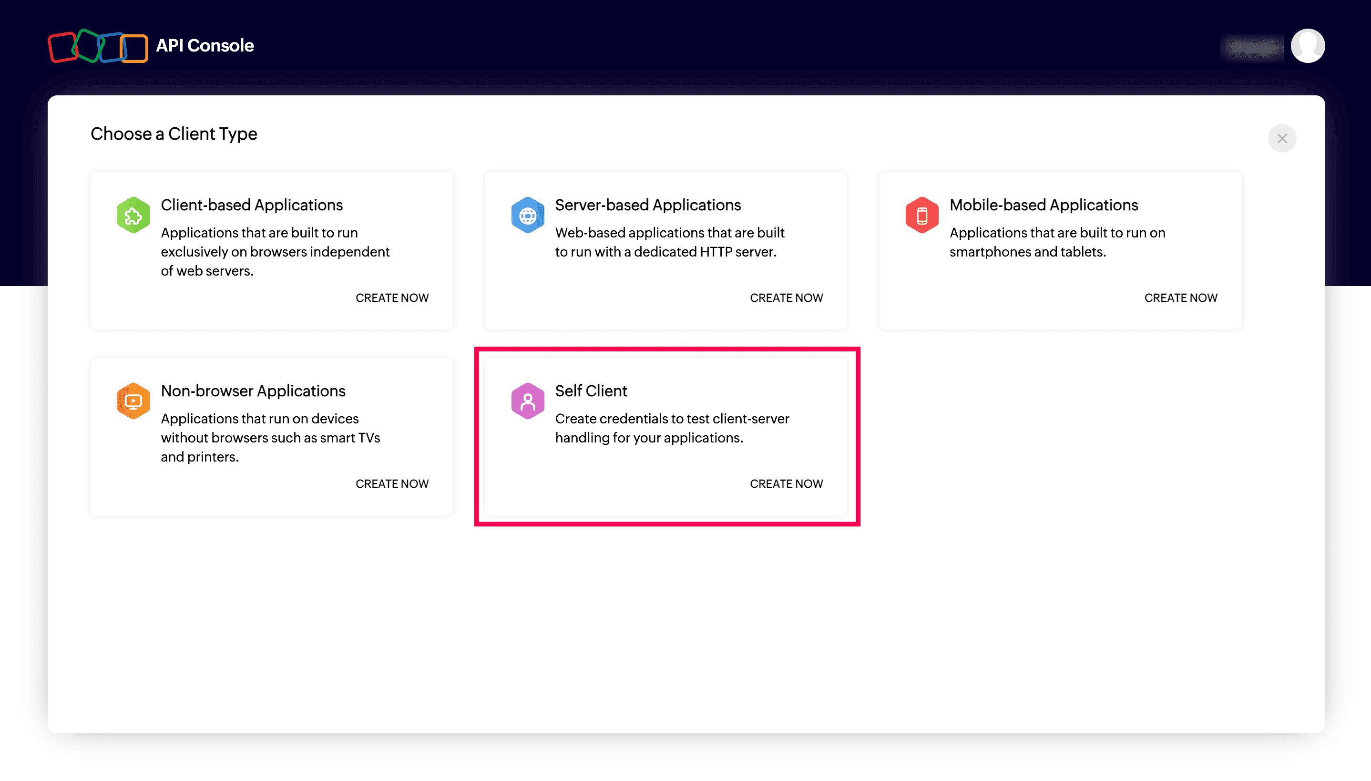Image resolution: width=1371 pixels, height=781 pixels.
Task: Click CREATE NOW for Mobile-based Applications
Action: (x=1180, y=298)
